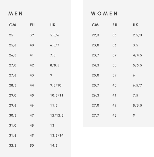
Task: Click the MEN size chart heading
Action: (x=16, y=13)
